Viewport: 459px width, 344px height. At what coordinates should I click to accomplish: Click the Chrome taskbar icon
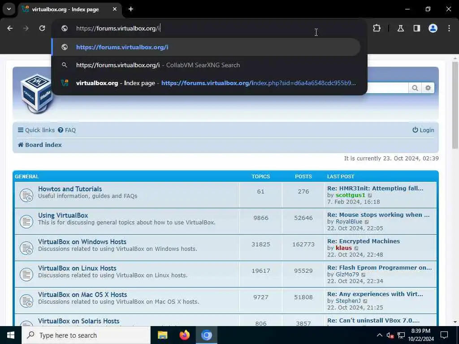pyautogui.click(x=206, y=335)
